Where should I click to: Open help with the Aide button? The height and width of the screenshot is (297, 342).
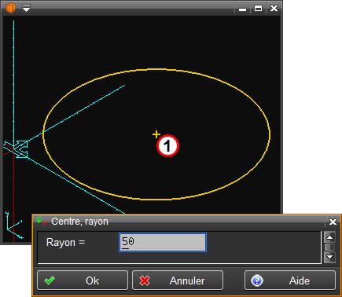(x=290, y=280)
